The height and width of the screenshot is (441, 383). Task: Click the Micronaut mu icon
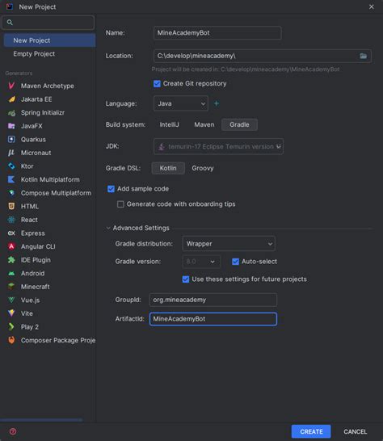pyautogui.click(x=11, y=153)
